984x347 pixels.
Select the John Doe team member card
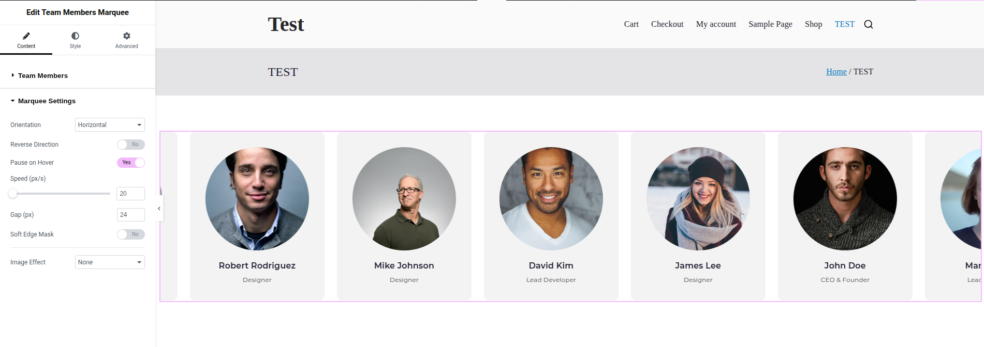click(844, 216)
